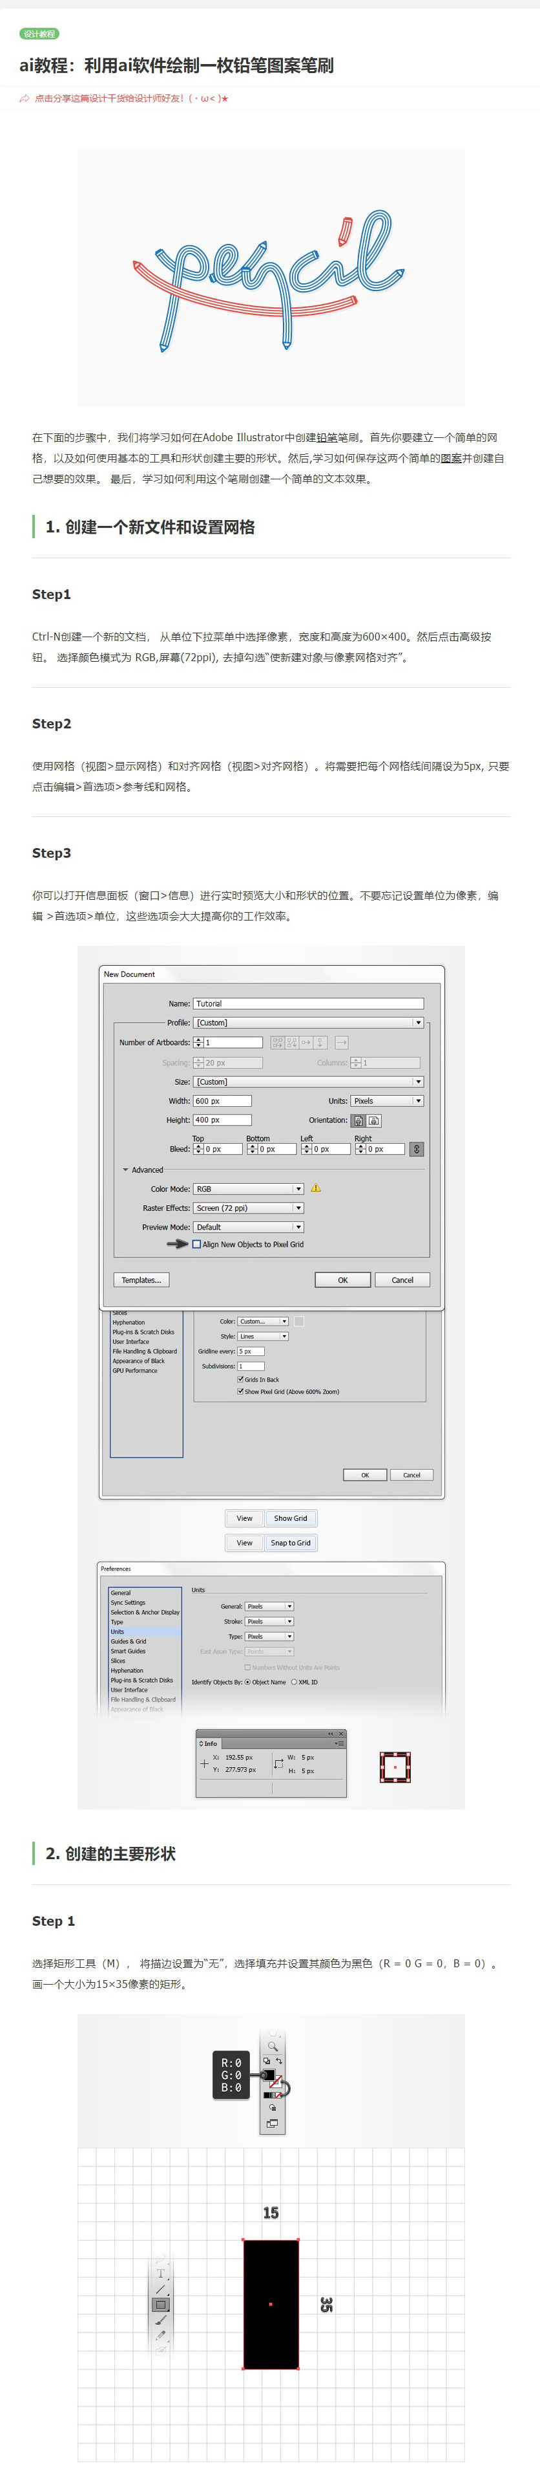Select the Object Name radio button
Image resolution: width=540 pixels, height=2486 pixels.
[248, 1682]
